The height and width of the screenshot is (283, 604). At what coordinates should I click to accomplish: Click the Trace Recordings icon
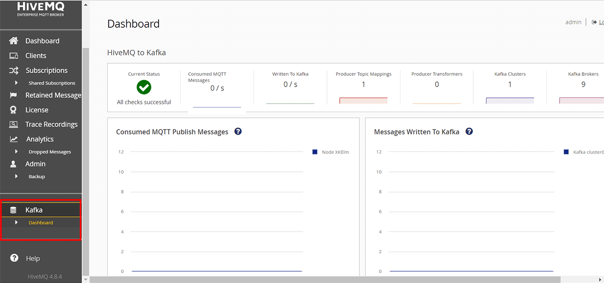[14, 124]
